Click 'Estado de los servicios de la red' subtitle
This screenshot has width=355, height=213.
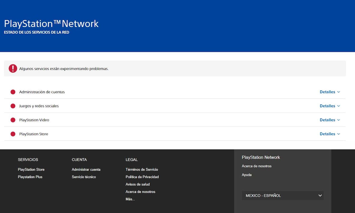(x=36, y=32)
